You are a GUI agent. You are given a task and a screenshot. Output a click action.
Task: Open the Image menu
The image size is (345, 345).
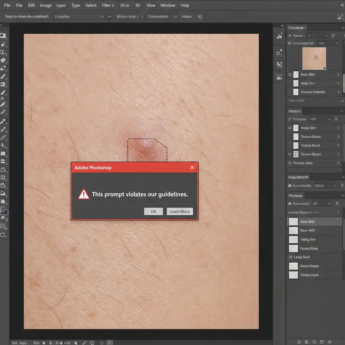(45, 5)
